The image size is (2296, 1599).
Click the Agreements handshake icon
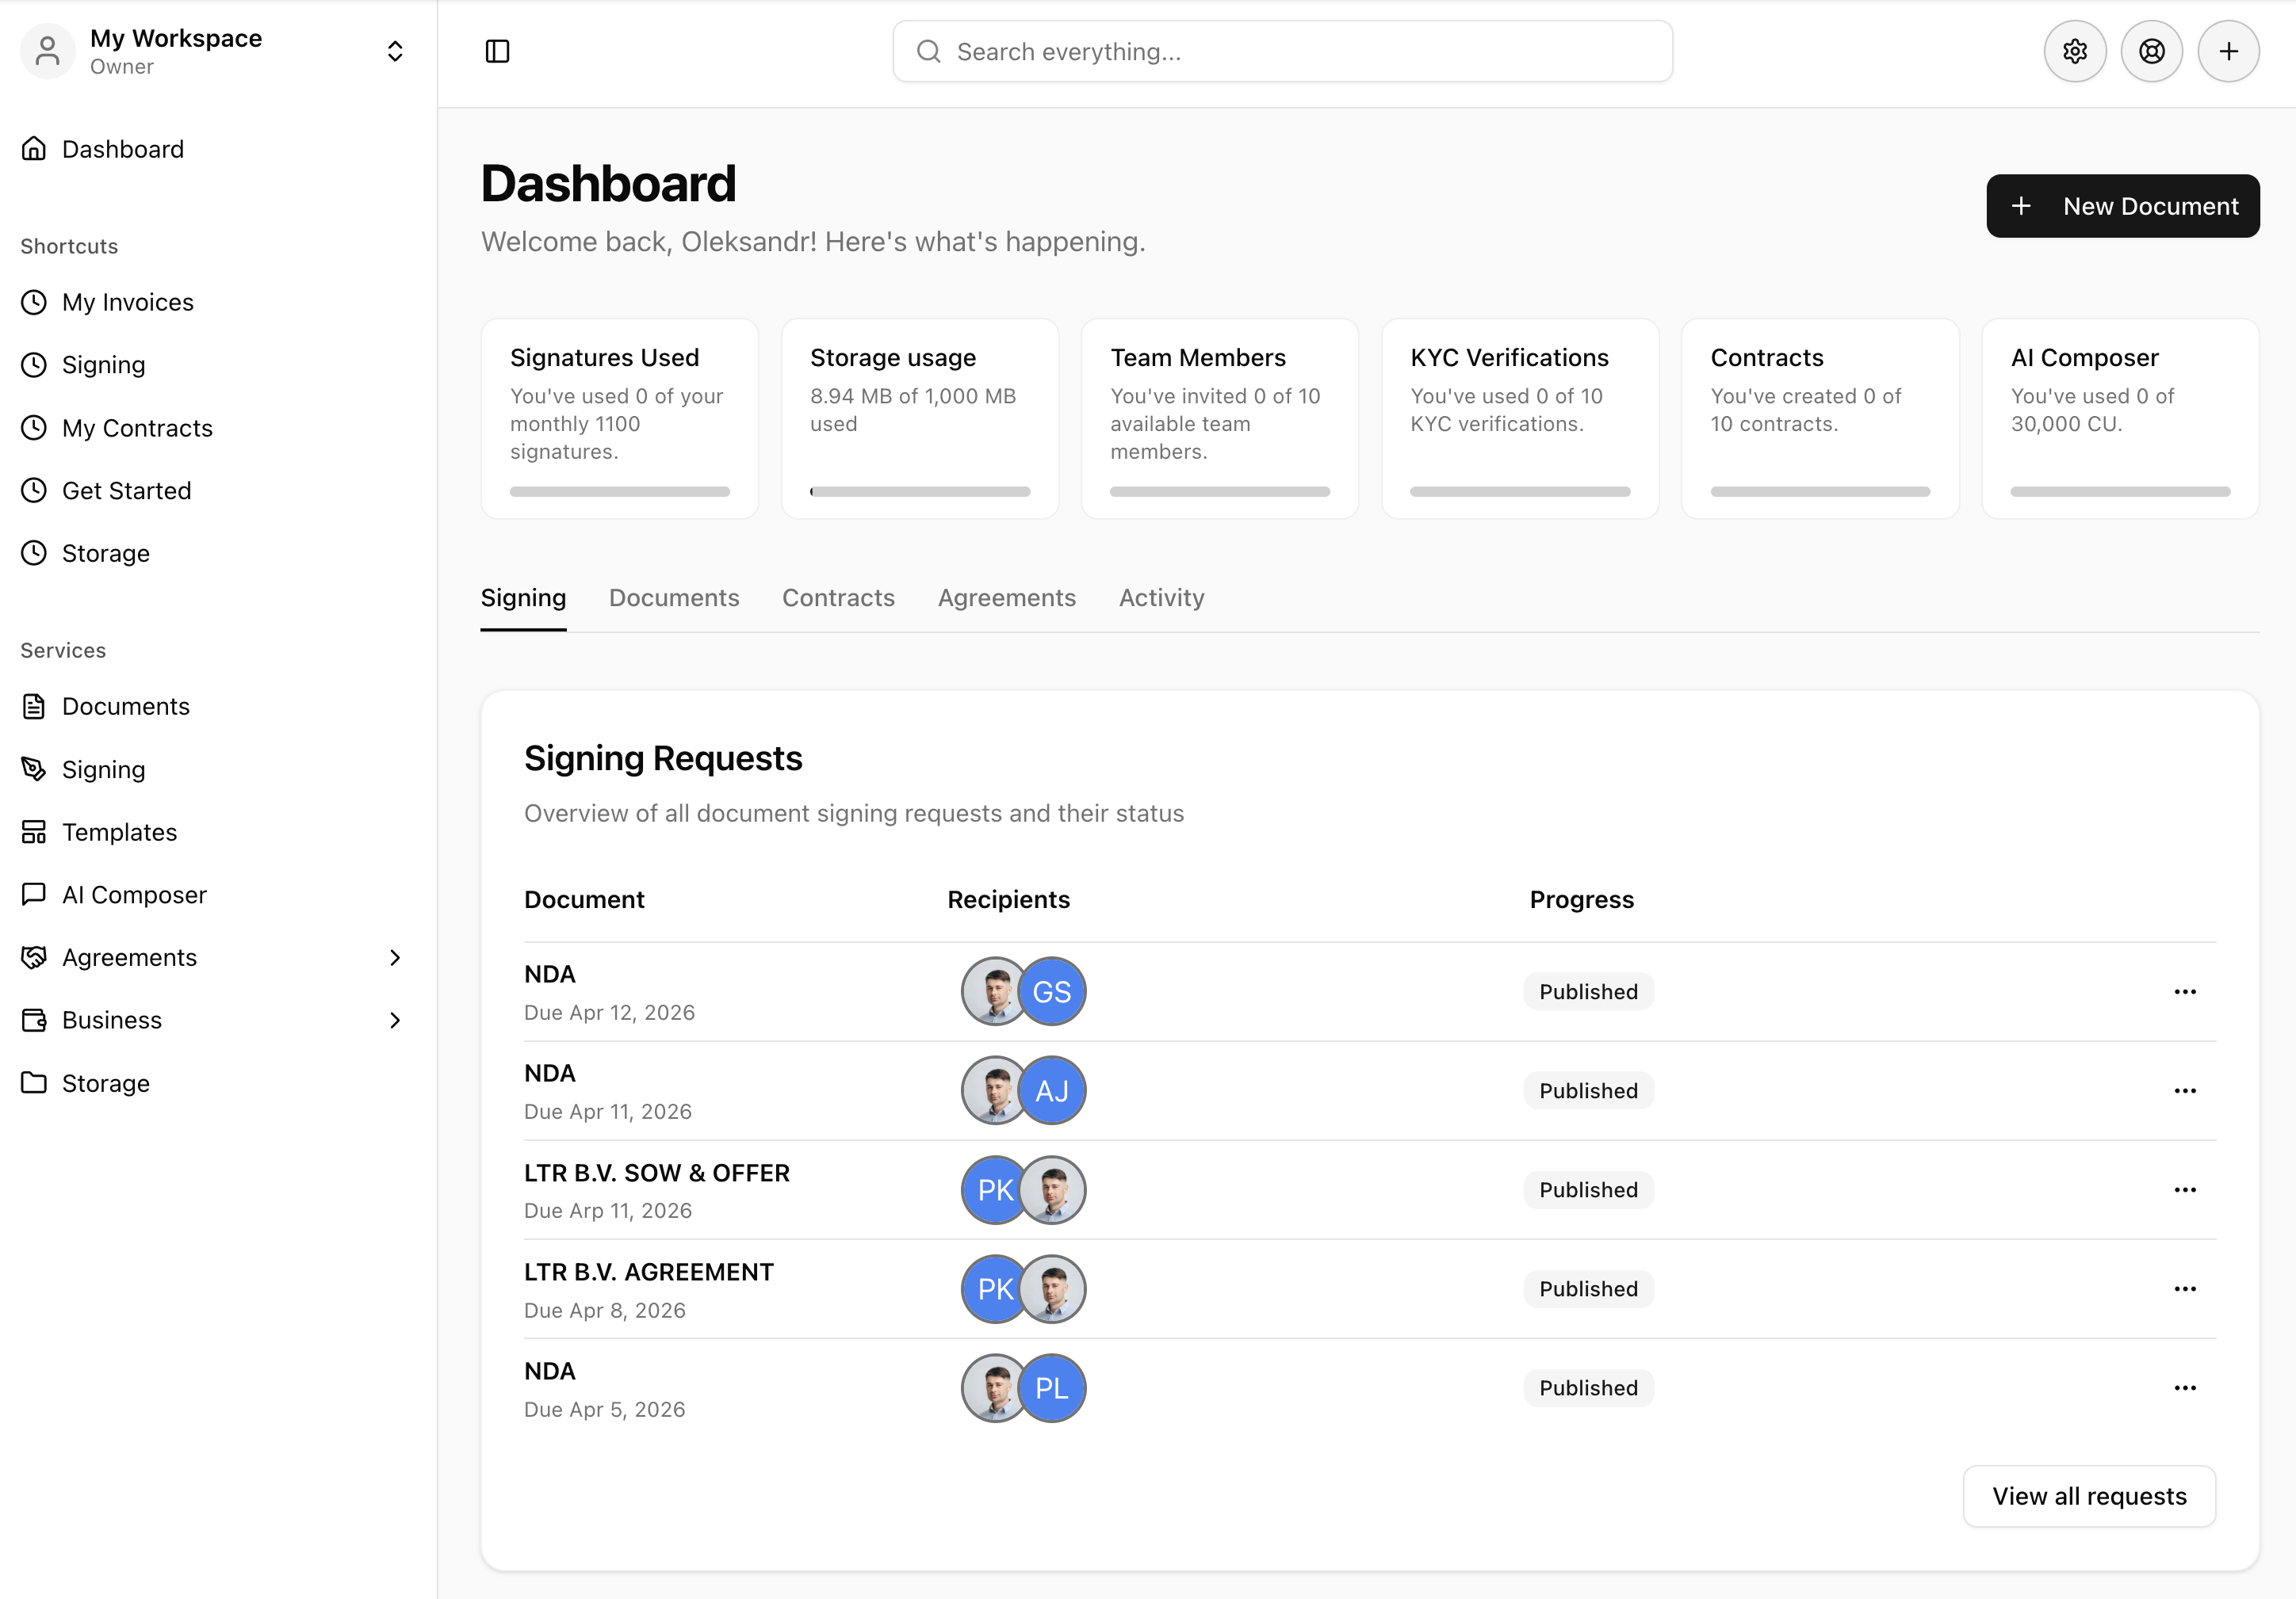click(x=34, y=957)
